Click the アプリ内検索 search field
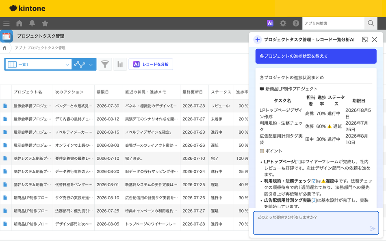The width and height of the screenshot is (386, 241). (x=333, y=24)
